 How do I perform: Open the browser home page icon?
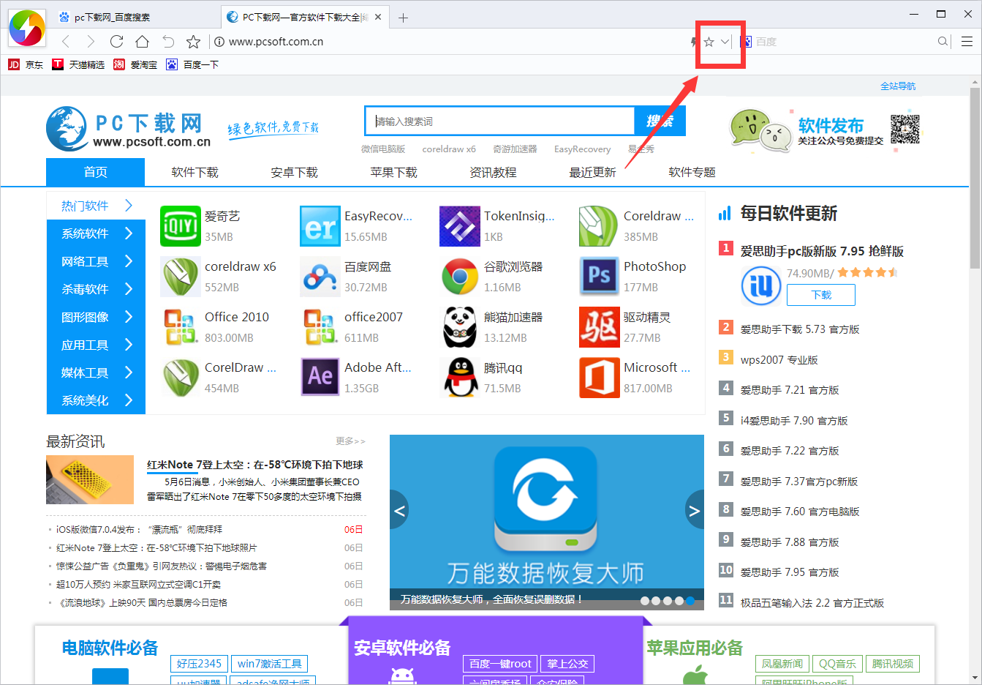(x=143, y=42)
